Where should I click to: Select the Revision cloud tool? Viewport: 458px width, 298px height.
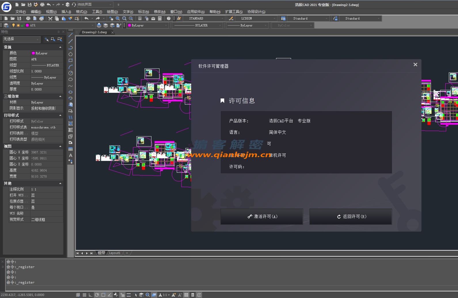pos(71,79)
